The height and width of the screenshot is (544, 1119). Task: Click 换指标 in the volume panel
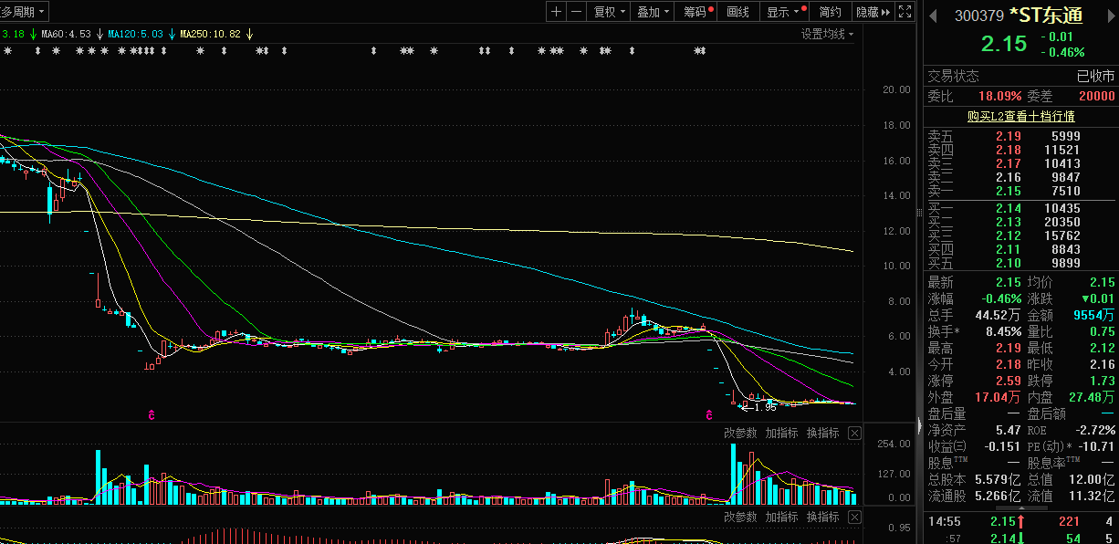[x=822, y=434]
